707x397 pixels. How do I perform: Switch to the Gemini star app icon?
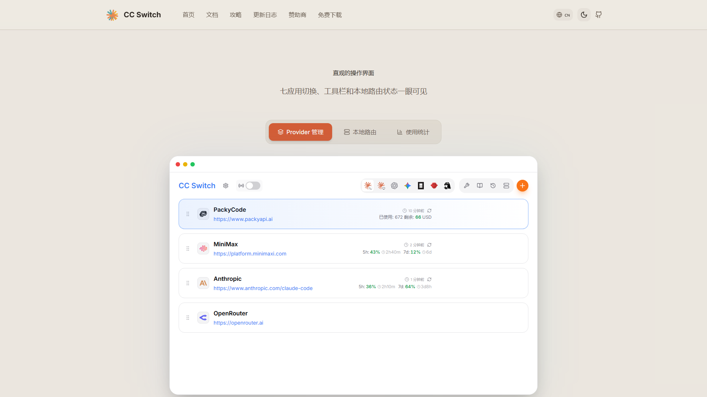click(408, 186)
